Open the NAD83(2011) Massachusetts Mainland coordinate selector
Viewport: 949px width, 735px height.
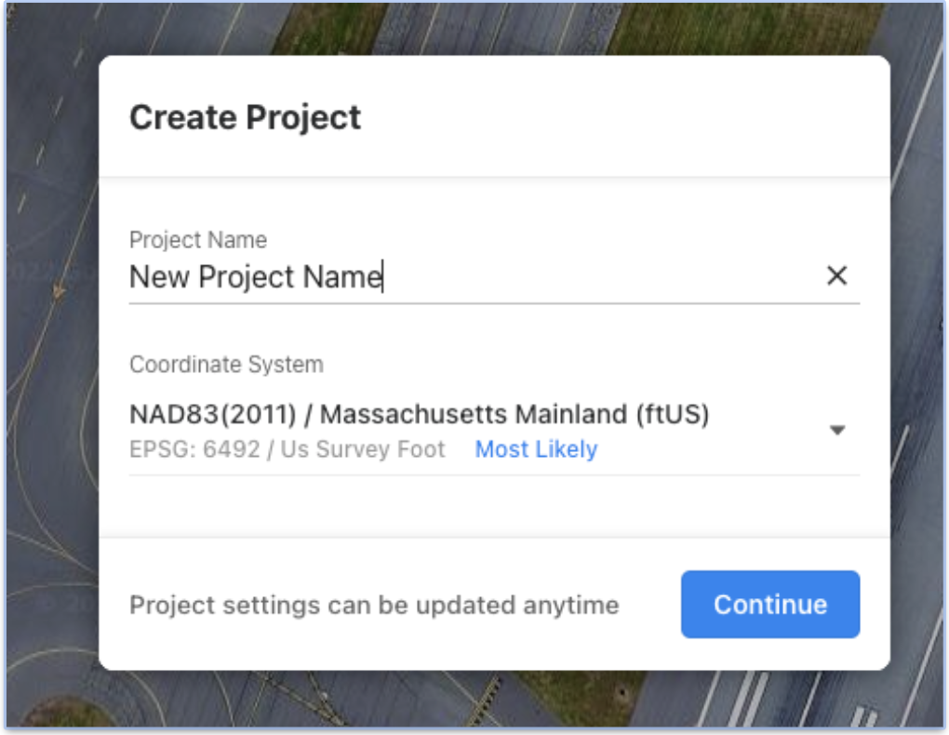(494, 431)
